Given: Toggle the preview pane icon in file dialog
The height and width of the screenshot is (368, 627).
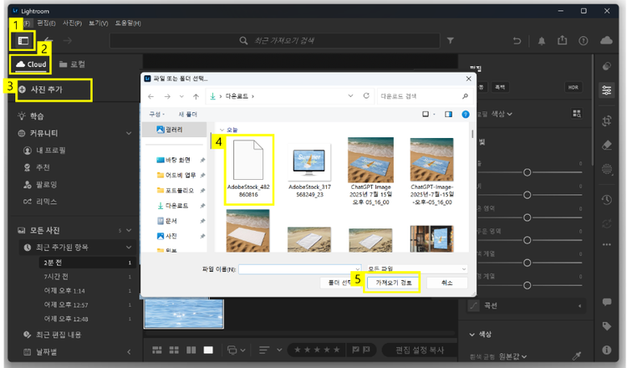Looking at the screenshot, I should pos(448,115).
